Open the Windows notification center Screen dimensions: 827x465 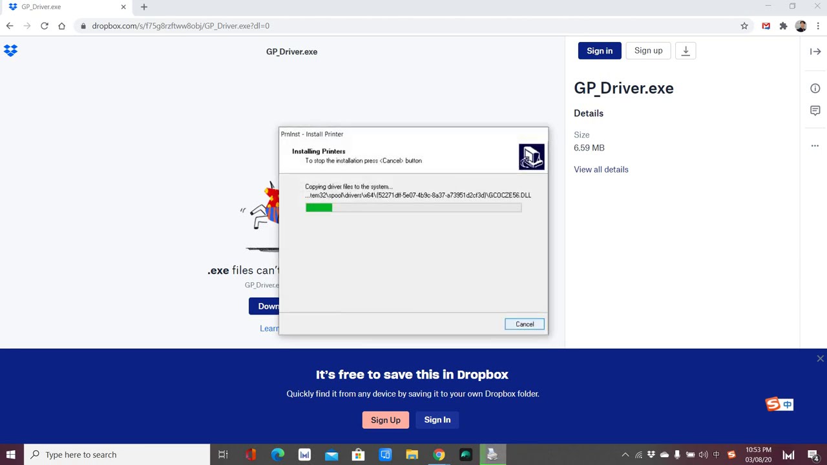pyautogui.click(x=813, y=455)
